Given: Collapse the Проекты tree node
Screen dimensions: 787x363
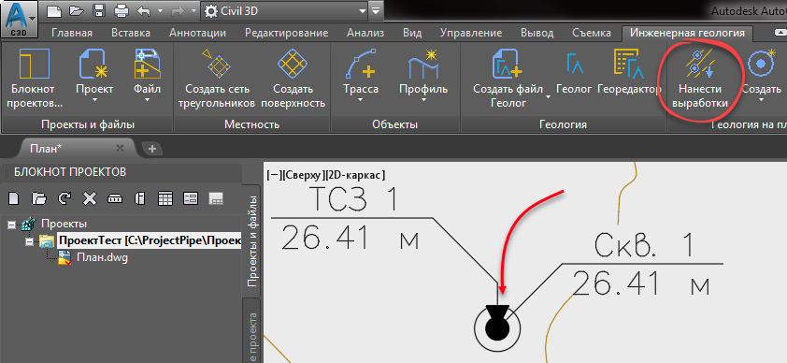Looking at the screenshot, I should coord(11,225).
